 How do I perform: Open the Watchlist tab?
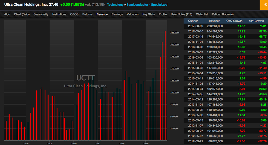pyautogui.click(x=202, y=14)
